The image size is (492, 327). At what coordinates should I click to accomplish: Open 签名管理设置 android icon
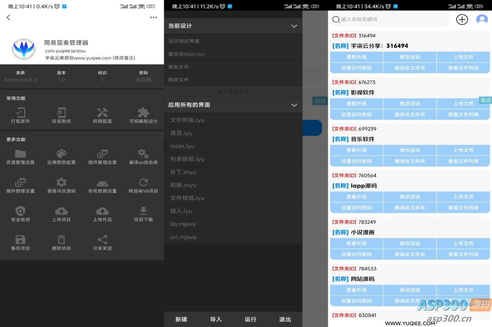[x=102, y=182]
